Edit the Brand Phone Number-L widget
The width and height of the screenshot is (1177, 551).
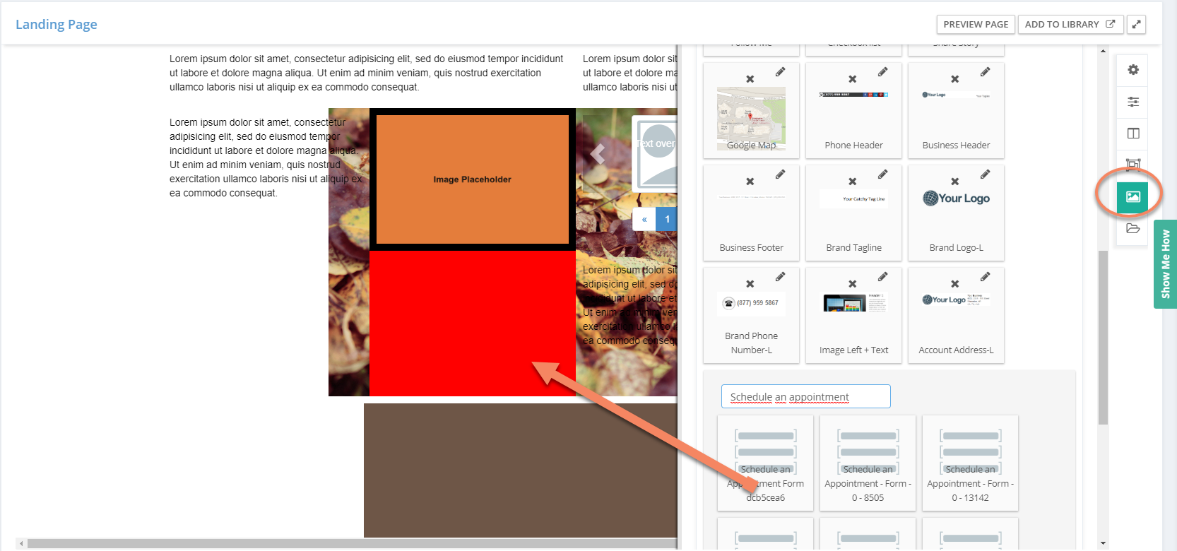pyautogui.click(x=780, y=277)
